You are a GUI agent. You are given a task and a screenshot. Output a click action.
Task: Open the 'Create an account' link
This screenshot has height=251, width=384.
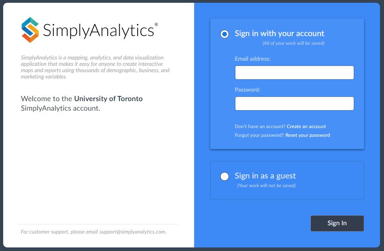(306, 126)
